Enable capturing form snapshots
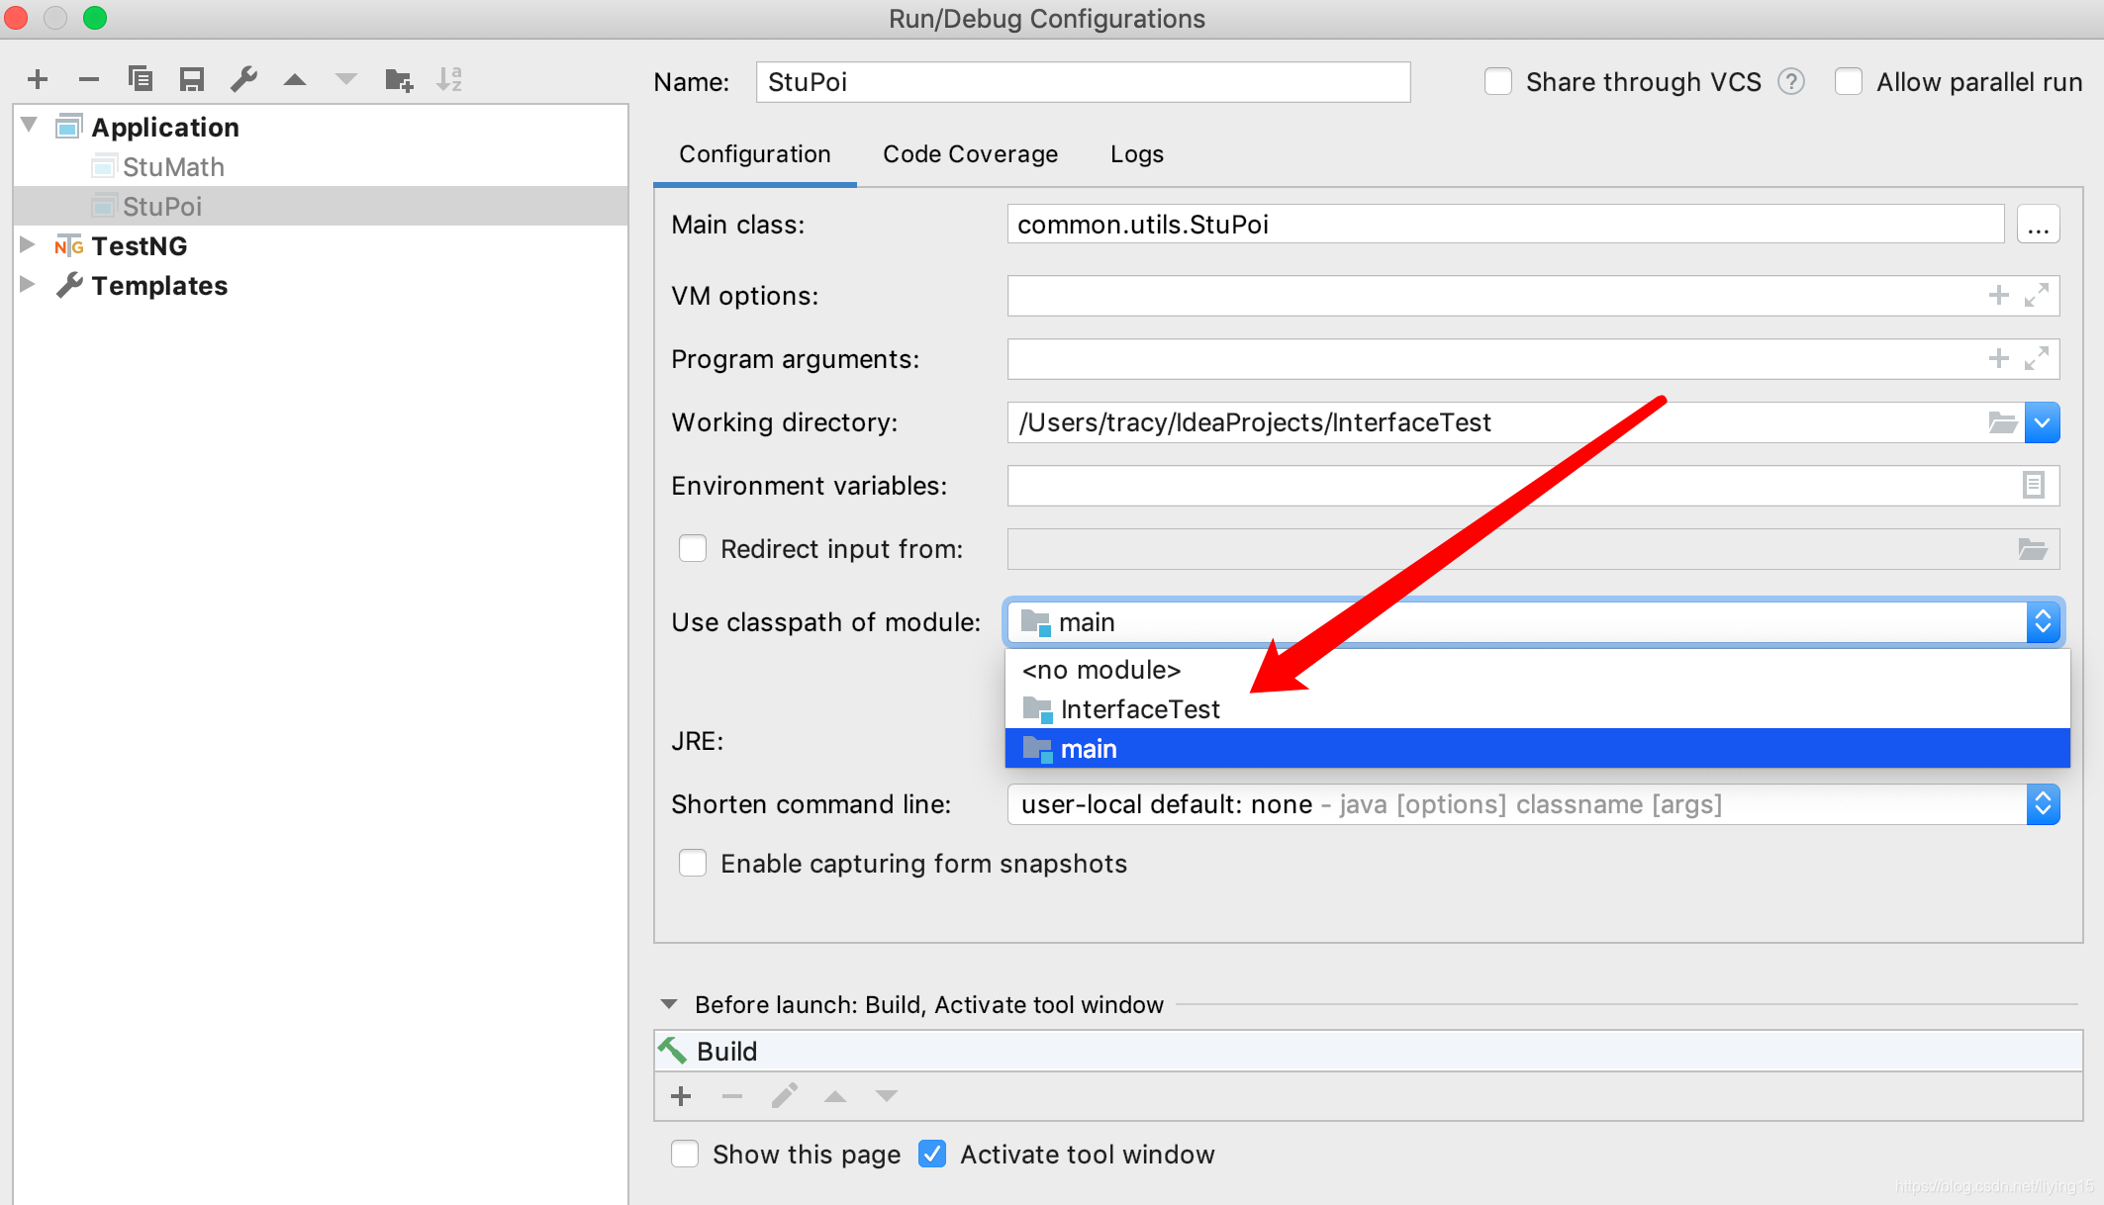The width and height of the screenshot is (2104, 1205). (x=693, y=864)
